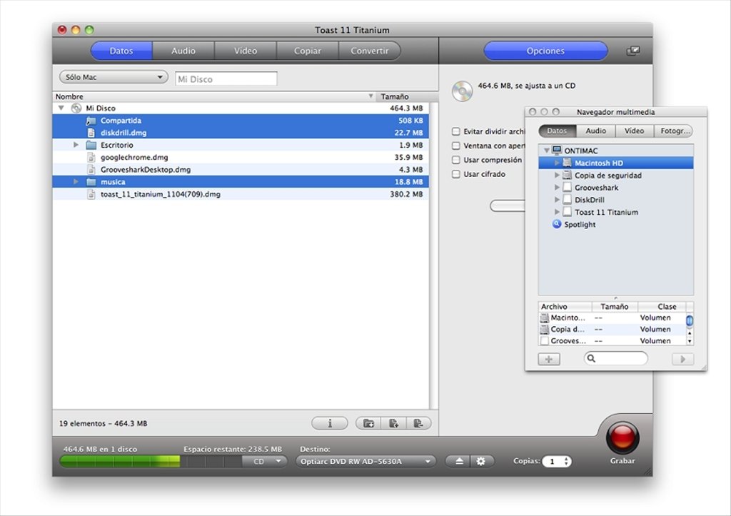Select Datos tab in Navegador multimedia
731x516 pixels.
coord(557,131)
